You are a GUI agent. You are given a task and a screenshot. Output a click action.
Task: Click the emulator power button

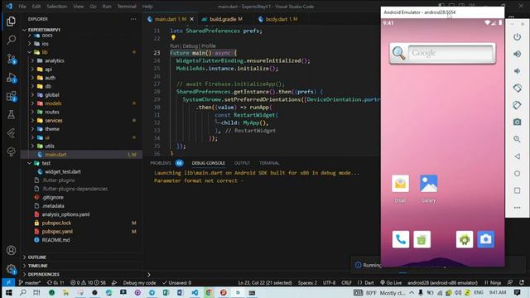click(517, 36)
